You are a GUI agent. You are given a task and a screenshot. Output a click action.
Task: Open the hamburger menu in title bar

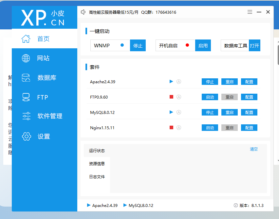[x=250, y=12]
